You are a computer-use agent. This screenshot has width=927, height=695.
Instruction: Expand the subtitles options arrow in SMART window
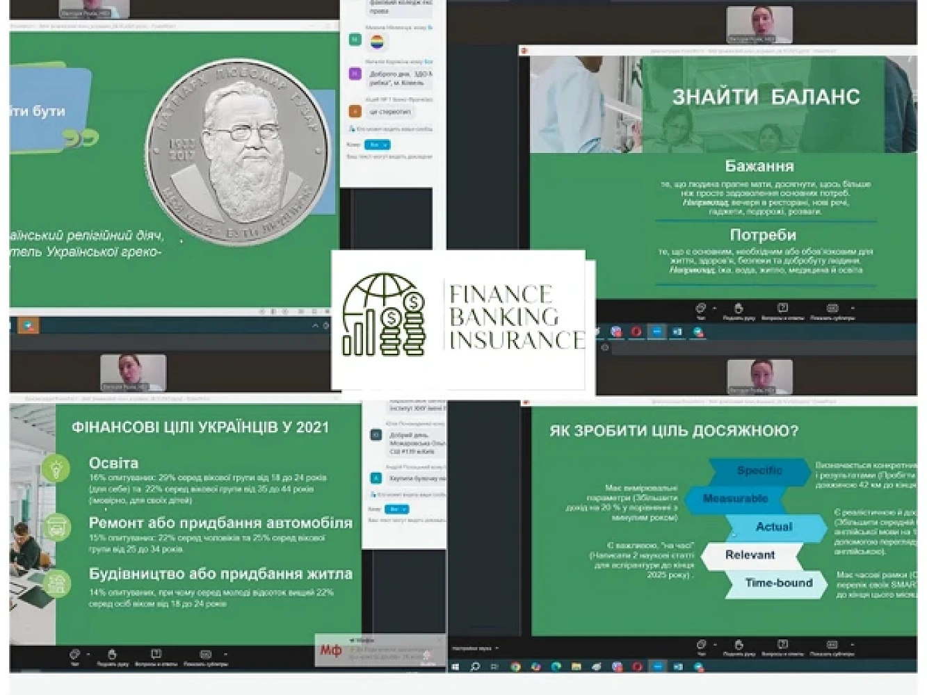coord(853,645)
